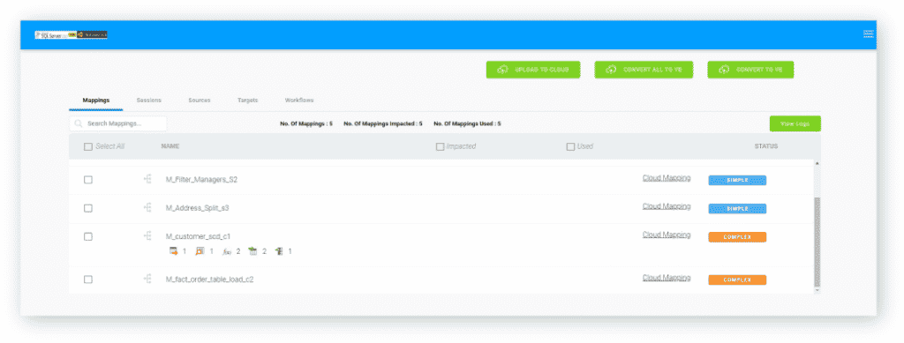
Task: Click the source qualifier icon under M_customer_scd_c1
Action: point(173,251)
